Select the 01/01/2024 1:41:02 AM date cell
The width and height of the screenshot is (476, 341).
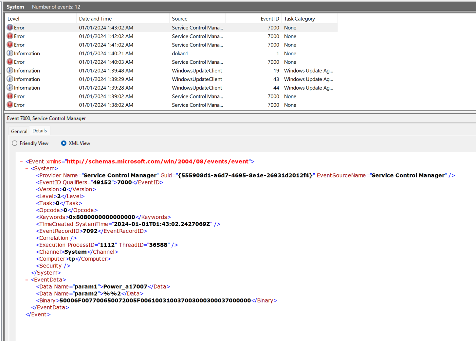coord(106,45)
